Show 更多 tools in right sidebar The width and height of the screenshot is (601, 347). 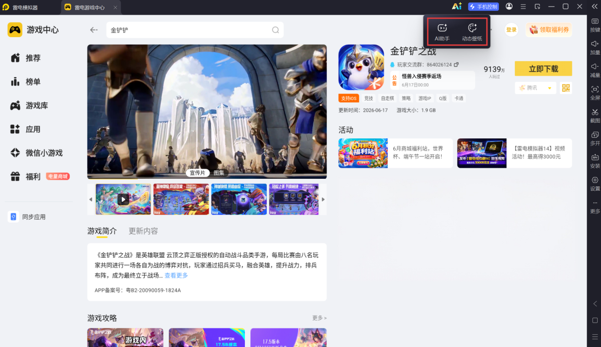(x=595, y=207)
